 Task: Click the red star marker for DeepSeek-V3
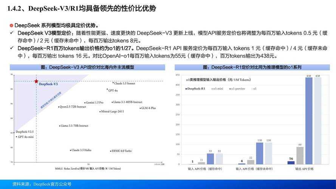(36, 81)
